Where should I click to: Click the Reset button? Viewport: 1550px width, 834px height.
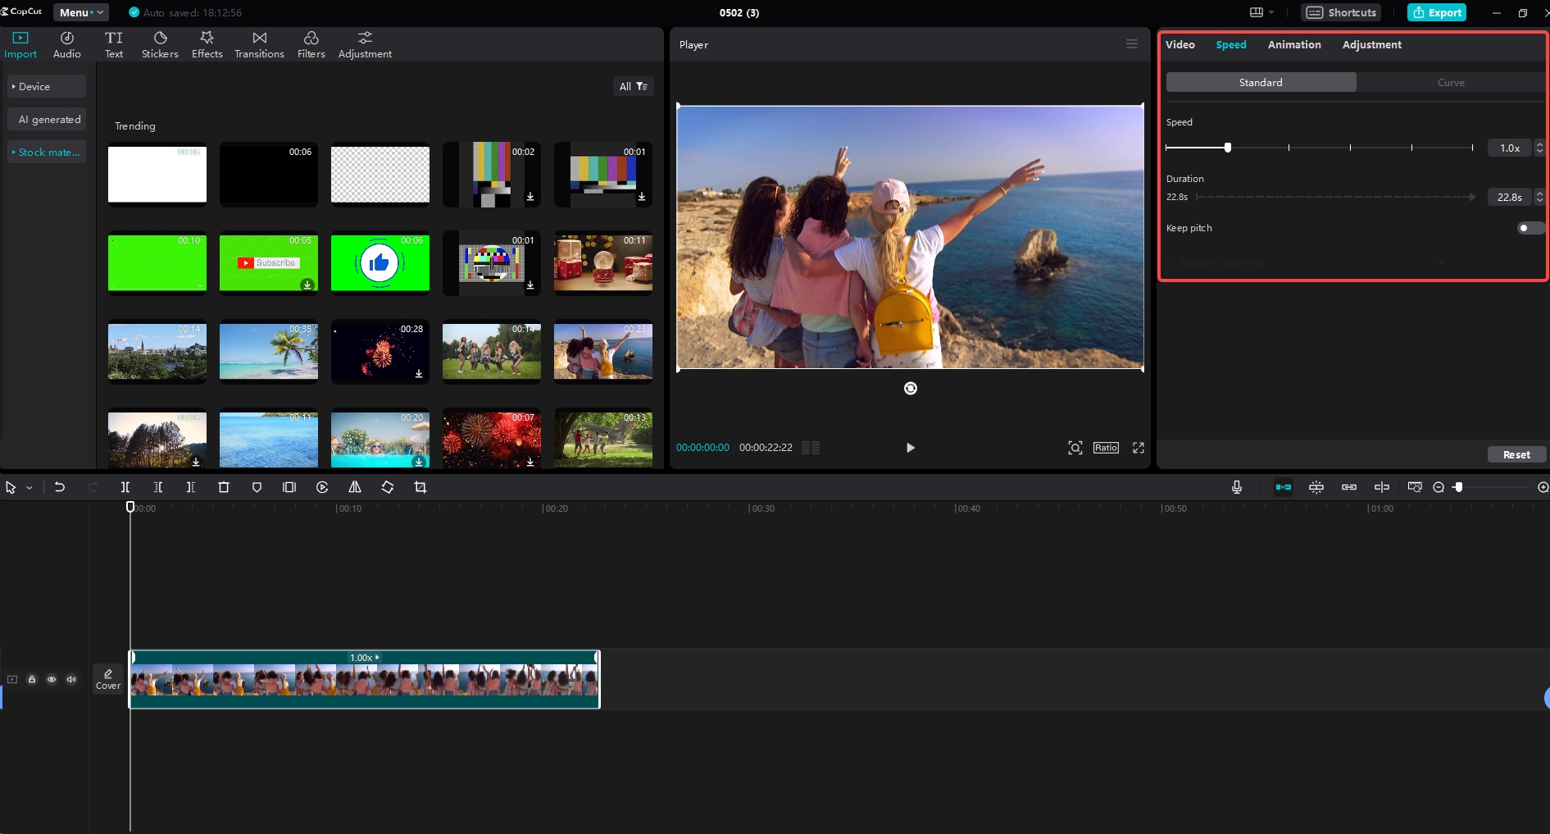pyautogui.click(x=1516, y=454)
